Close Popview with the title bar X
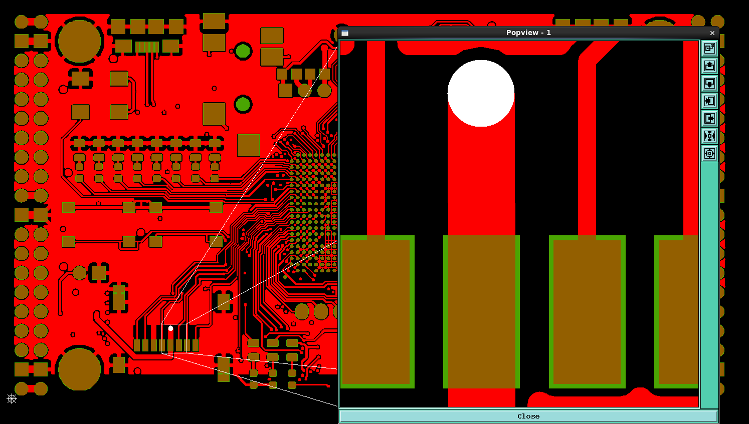The height and width of the screenshot is (424, 749). pyautogui.click(x=712, y=33)
